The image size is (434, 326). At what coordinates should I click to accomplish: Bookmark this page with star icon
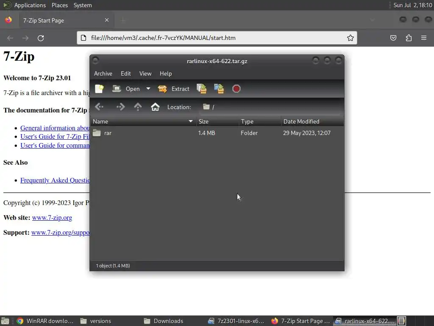click(x=351, y=38)
